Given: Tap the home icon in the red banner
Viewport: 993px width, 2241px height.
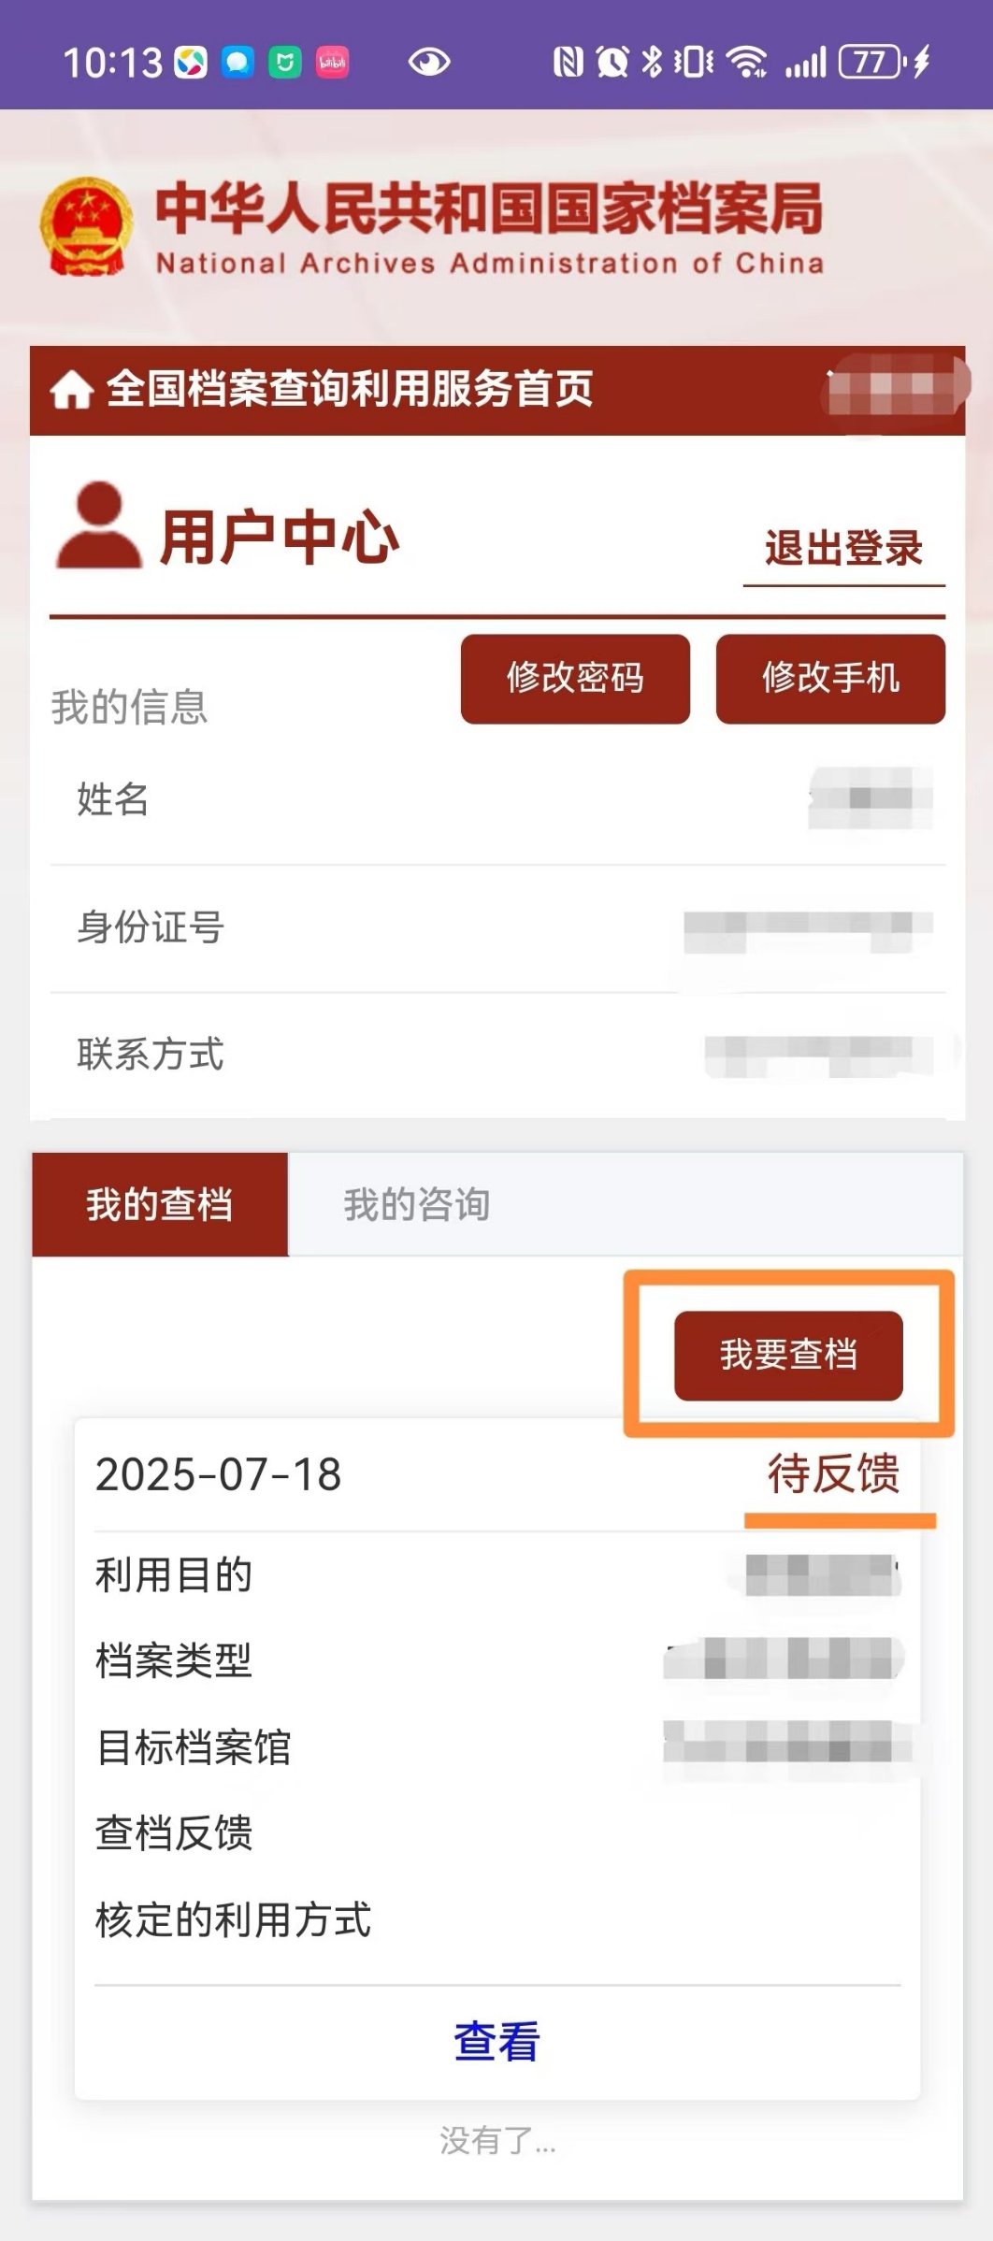Looking at the screenshot, I should pos(71,390).
